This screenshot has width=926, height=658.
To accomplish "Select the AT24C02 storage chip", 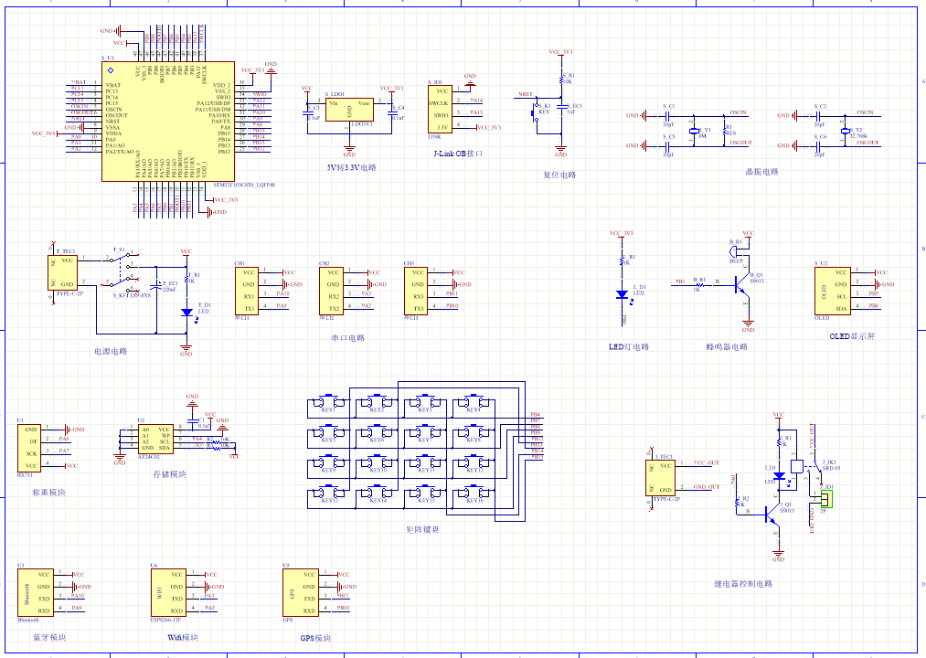I will pos(154,439).
